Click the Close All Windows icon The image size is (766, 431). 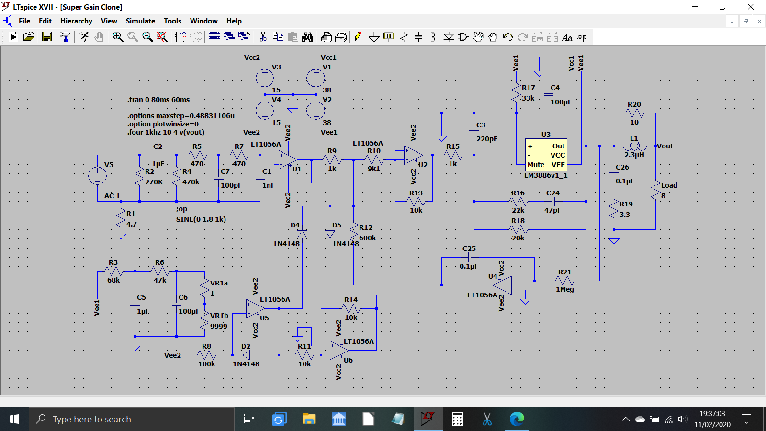click(x=244, y=37)
